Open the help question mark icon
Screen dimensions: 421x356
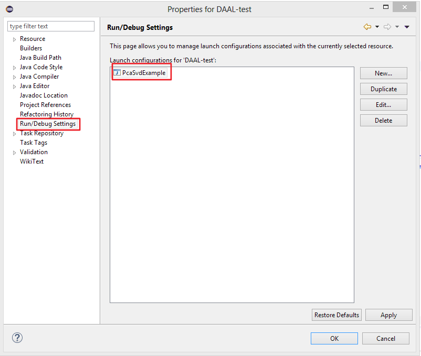click(x=17, y=338)
